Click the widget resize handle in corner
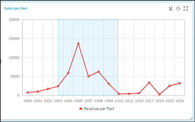 coord(191,118)
